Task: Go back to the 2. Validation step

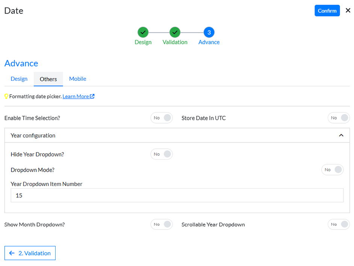Action: pyautogui.click(x=30, y=253)
